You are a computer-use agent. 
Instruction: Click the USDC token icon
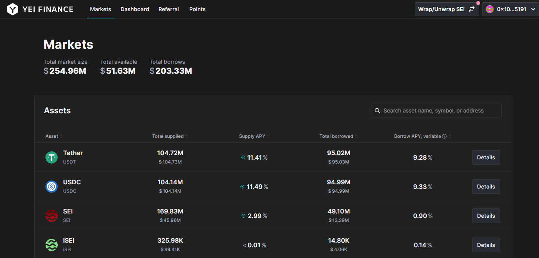click(x=52, y=187)
